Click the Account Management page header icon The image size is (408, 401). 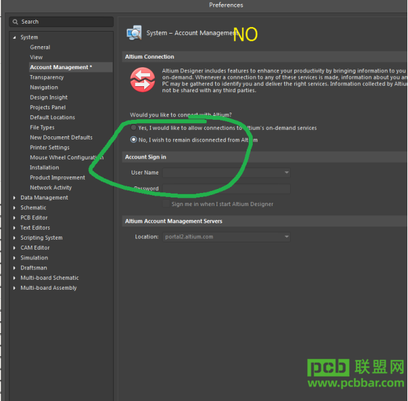[x=134, y=33]
